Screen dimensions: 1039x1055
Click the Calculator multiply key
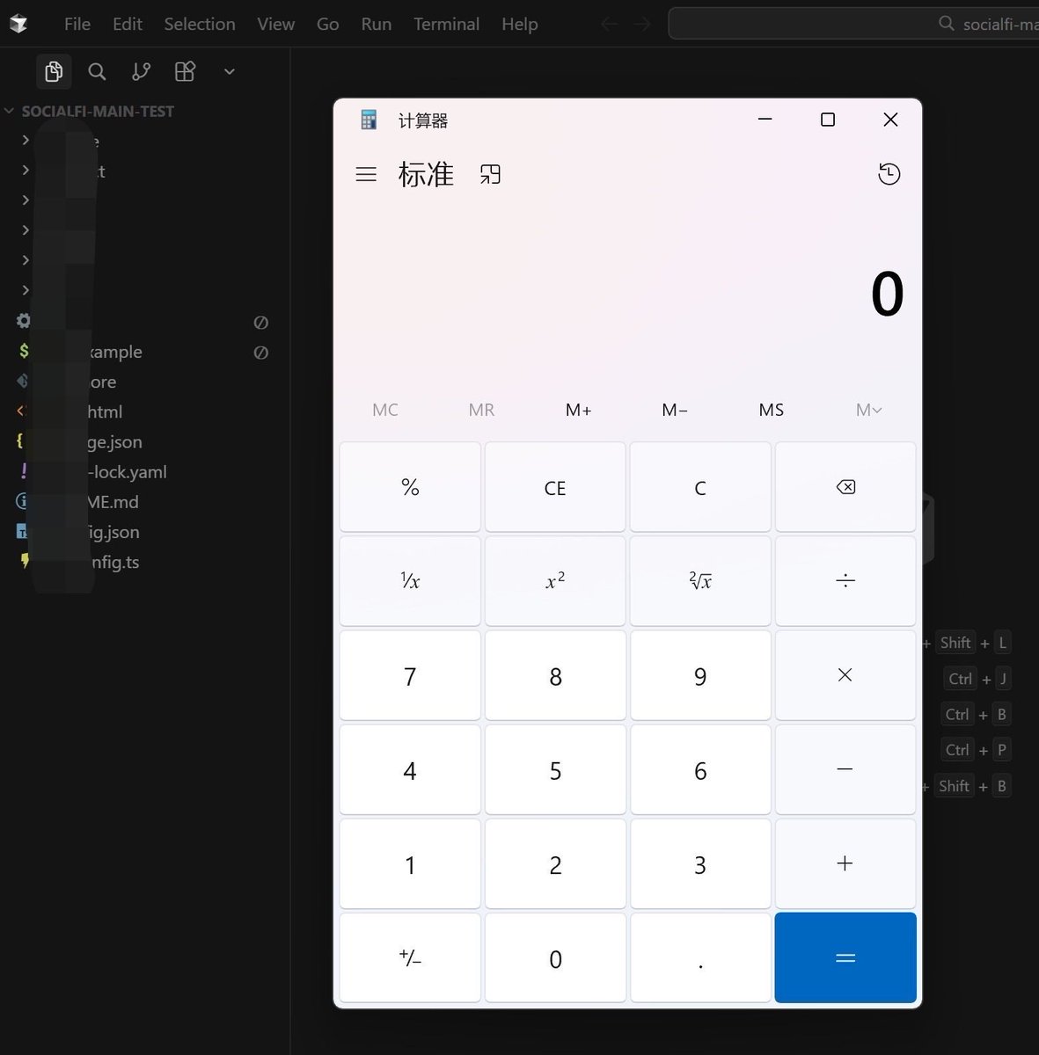pyautogui.click(x=845, y=675)
